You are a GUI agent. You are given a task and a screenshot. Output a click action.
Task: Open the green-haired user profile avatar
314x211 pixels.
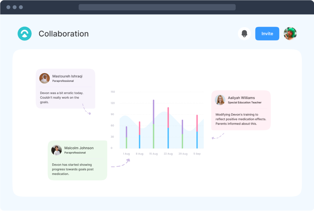[290, 34]
